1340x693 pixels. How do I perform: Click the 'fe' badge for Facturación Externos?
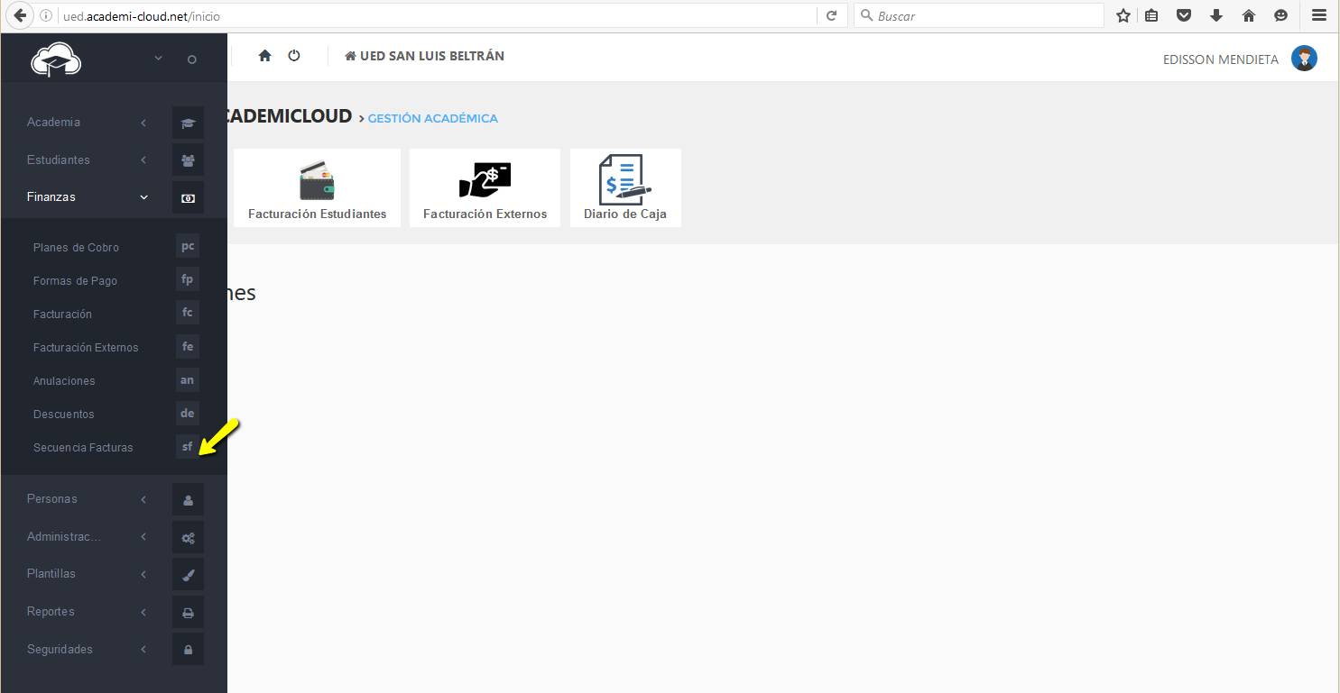click(188, 346)
